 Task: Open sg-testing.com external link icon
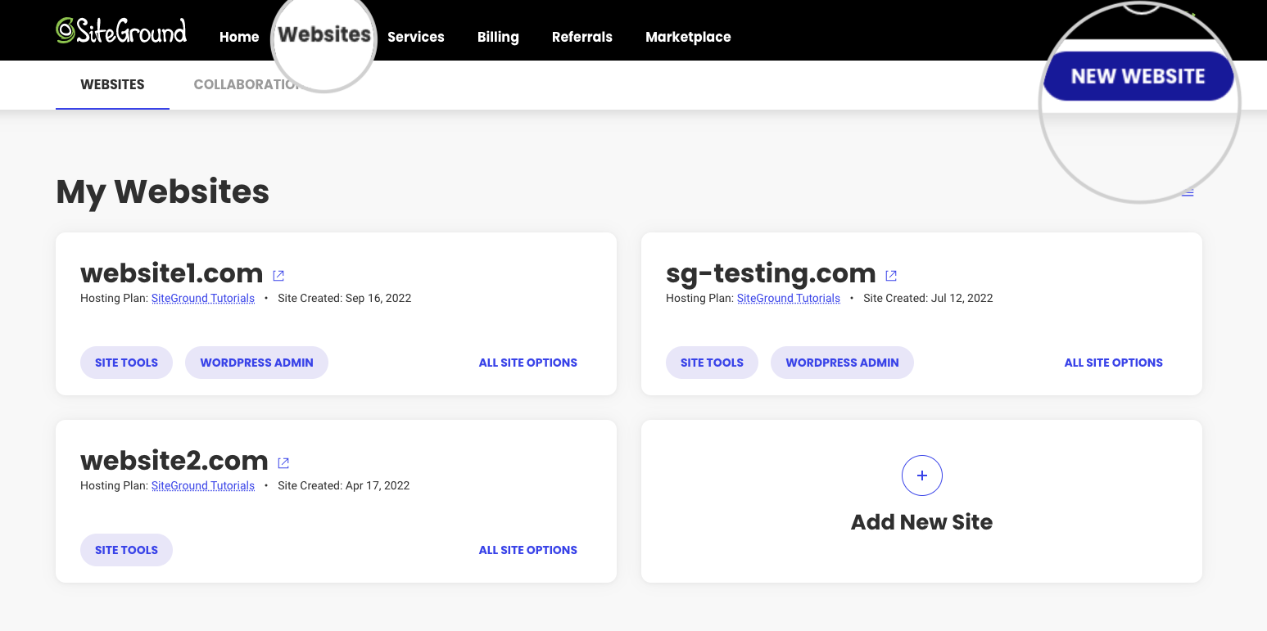click(x=891, y=276)
